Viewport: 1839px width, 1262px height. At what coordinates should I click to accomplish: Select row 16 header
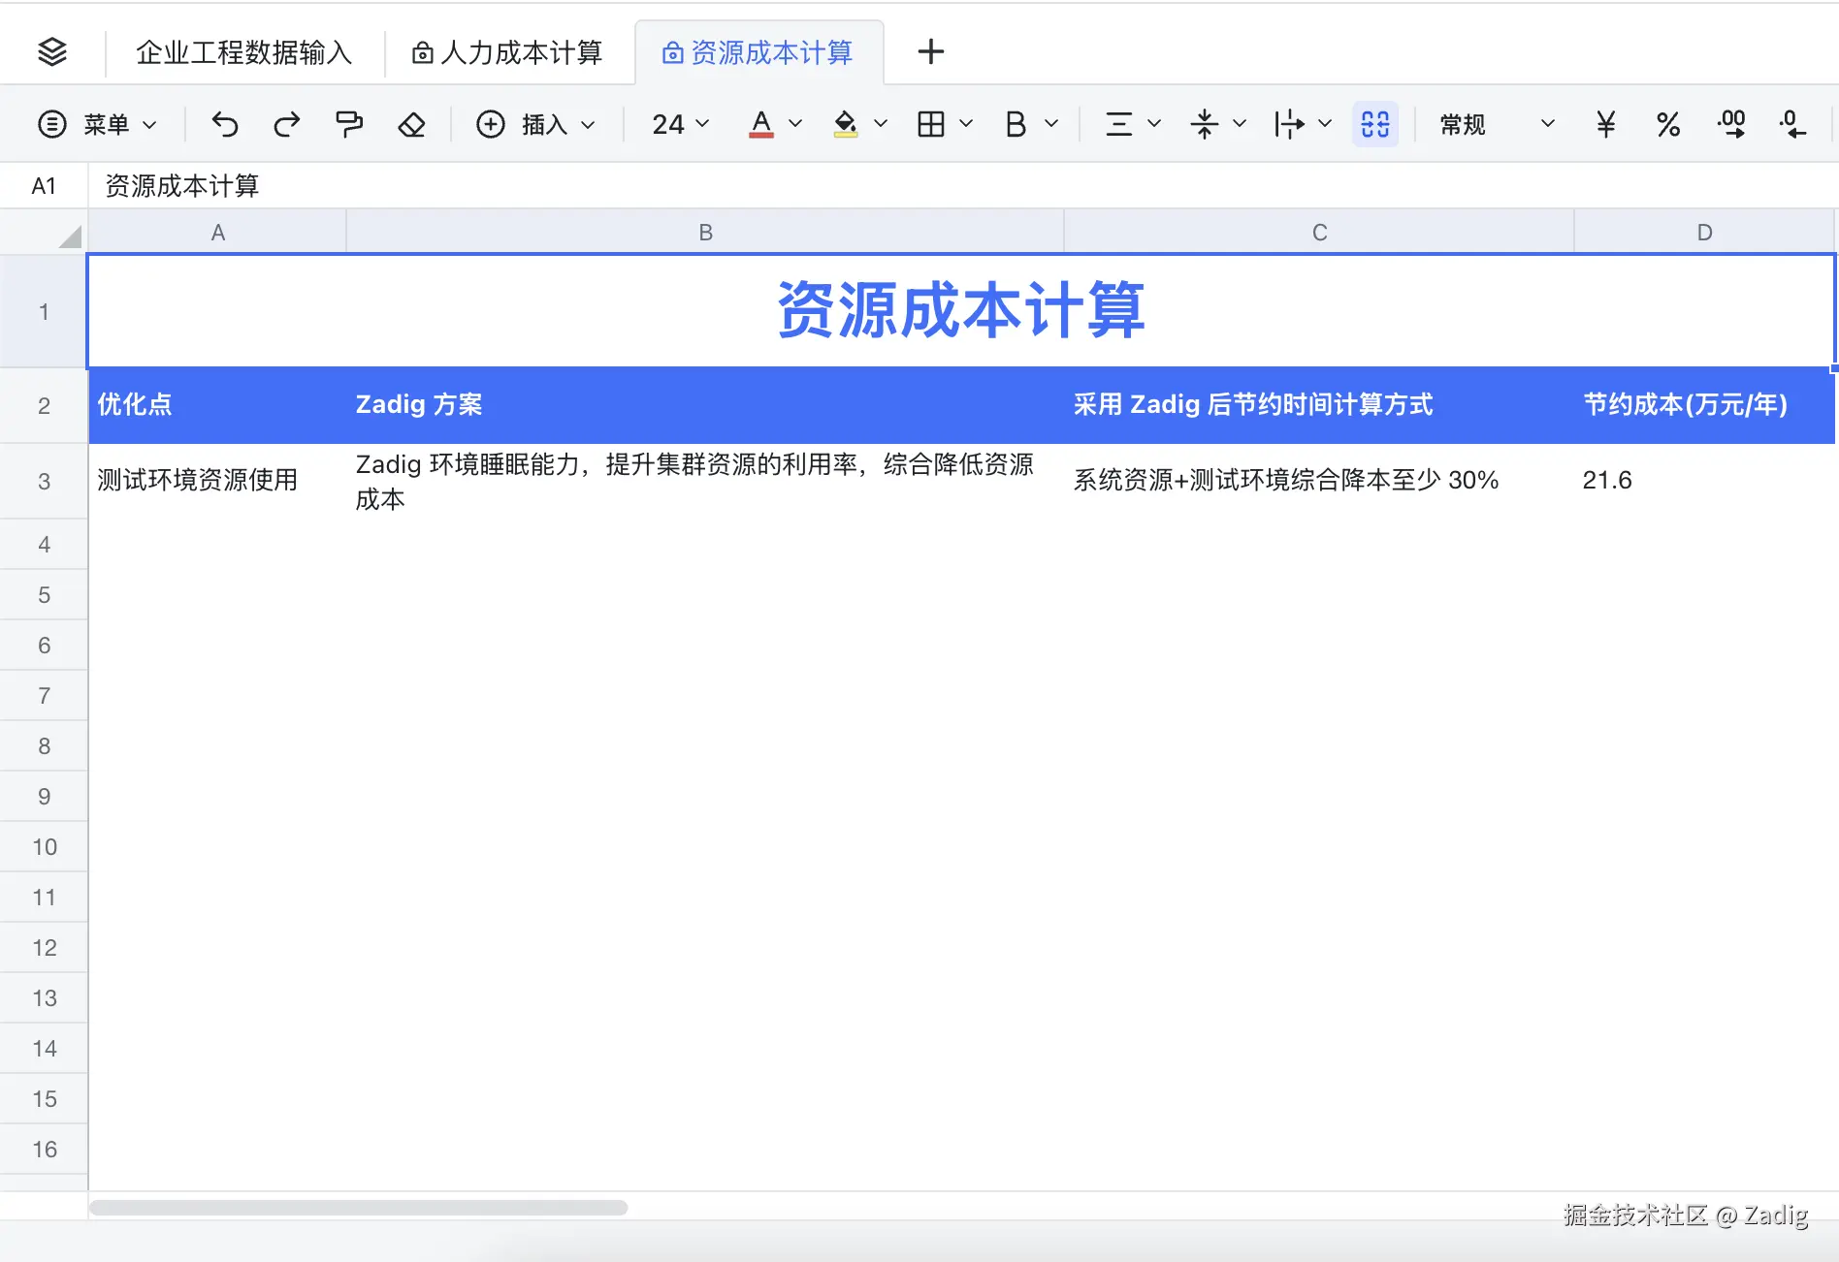pyautogui.click(x=44, y=1150)
